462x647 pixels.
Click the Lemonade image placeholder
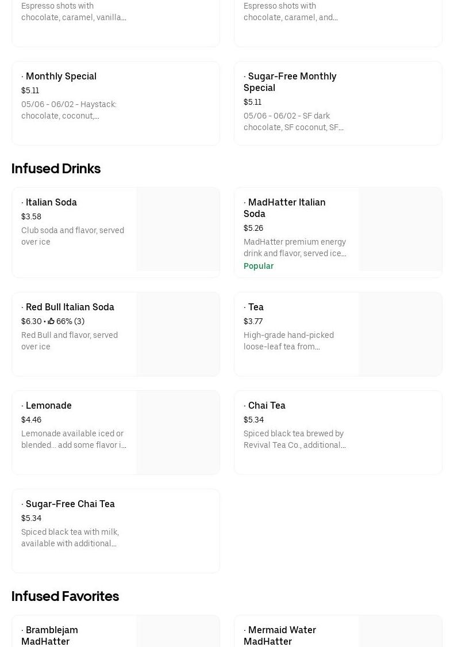(178, 432)
